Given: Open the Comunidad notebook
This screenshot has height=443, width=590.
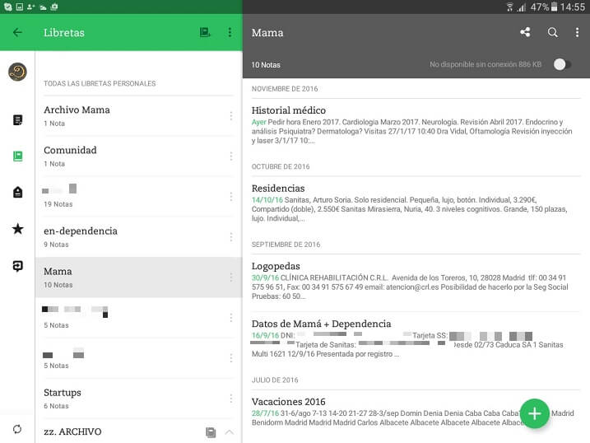Looking at the screenshot, I should coord(138,156).
